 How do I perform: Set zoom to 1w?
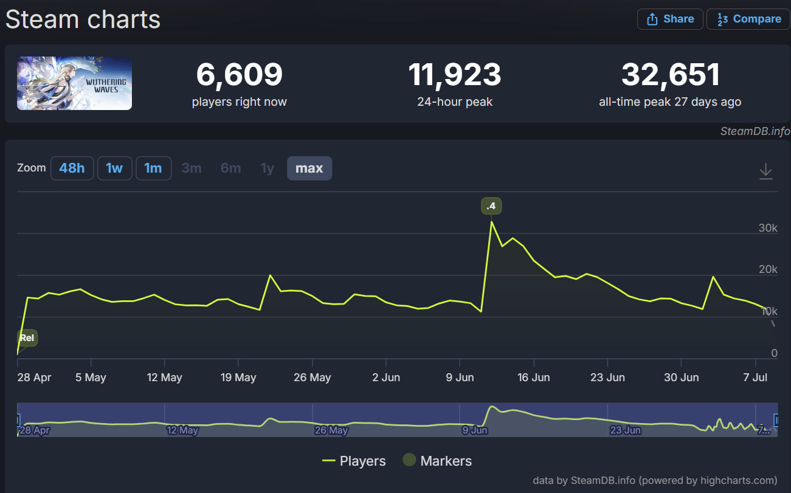[114, 168]
